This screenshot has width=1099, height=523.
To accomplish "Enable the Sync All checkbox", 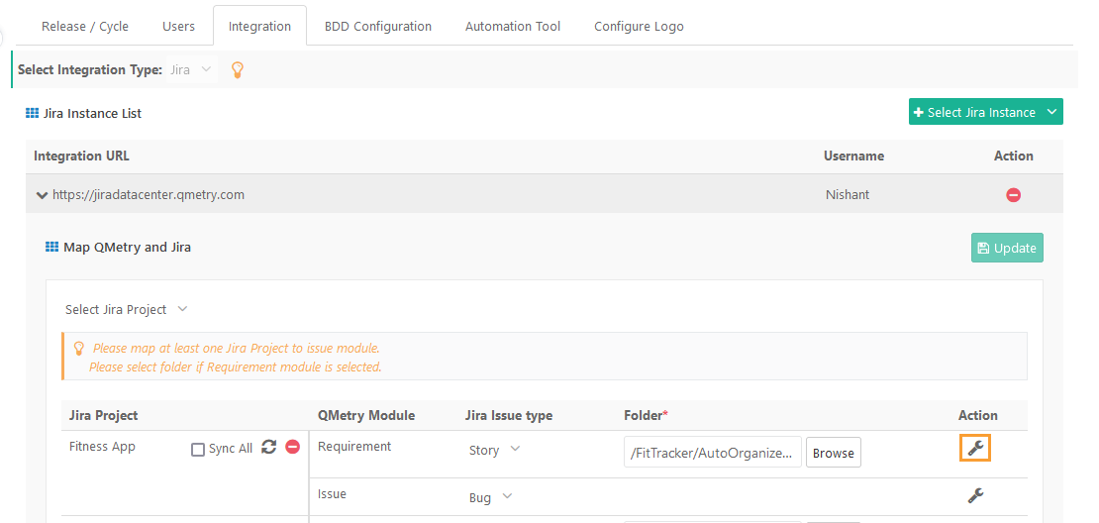I will click(x=198, y=449).
